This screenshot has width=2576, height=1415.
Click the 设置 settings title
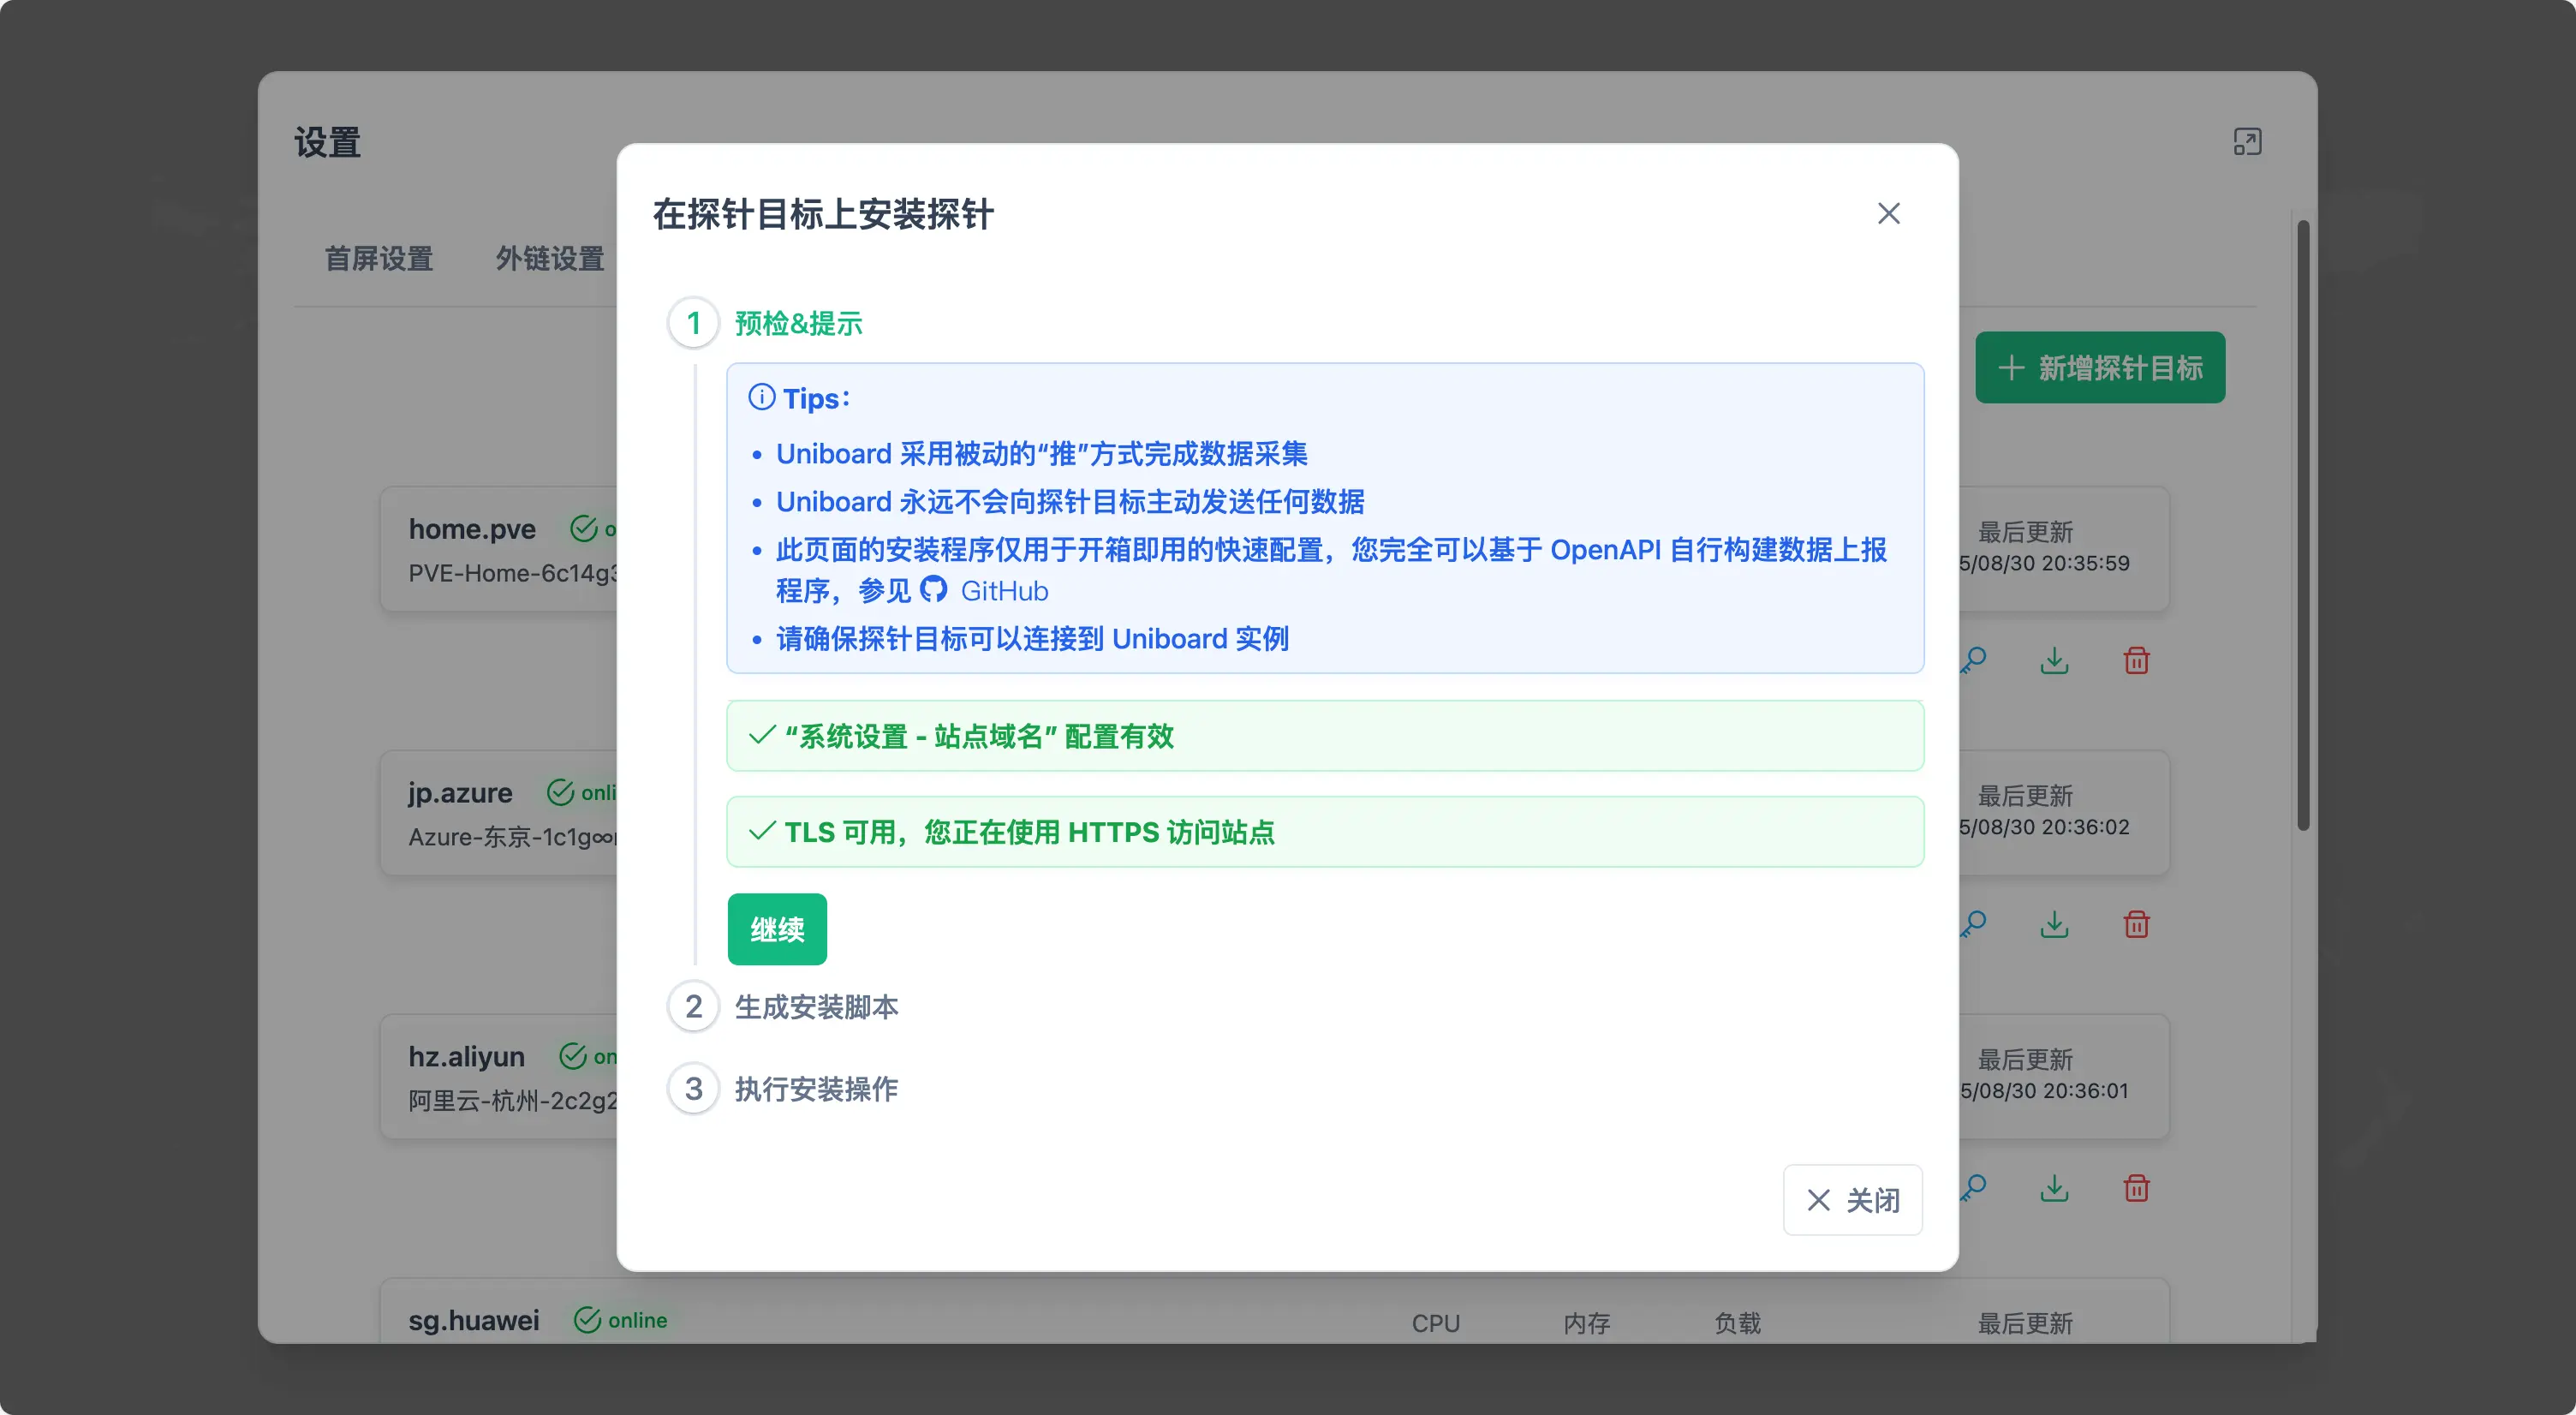point(327,142)
